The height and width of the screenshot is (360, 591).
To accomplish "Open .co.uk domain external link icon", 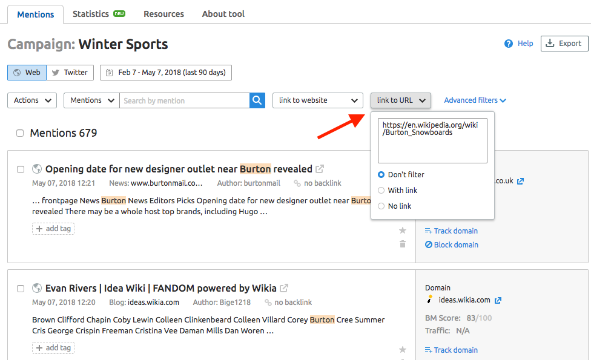I will 521,182.
